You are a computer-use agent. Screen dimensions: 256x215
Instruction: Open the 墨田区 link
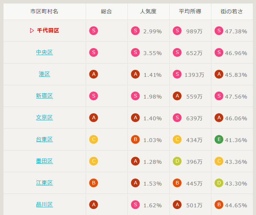(44, 161)
